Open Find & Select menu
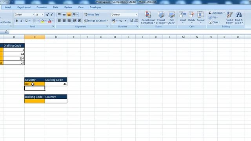 click(x=239, y=18)
